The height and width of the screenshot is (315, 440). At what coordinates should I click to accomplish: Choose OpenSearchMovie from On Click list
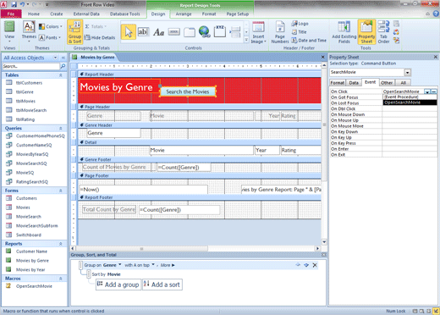click(x=410, y=102)
